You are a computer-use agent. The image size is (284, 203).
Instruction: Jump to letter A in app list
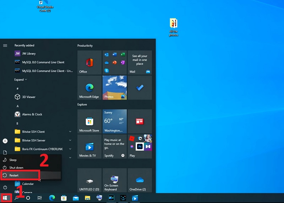pos(17,106)
